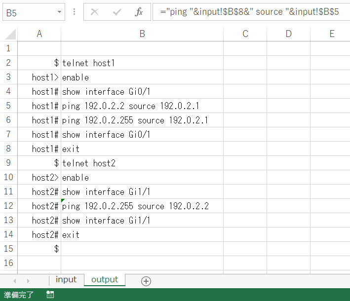
Task: Select the output sheet tab
Action: (105, 280)
